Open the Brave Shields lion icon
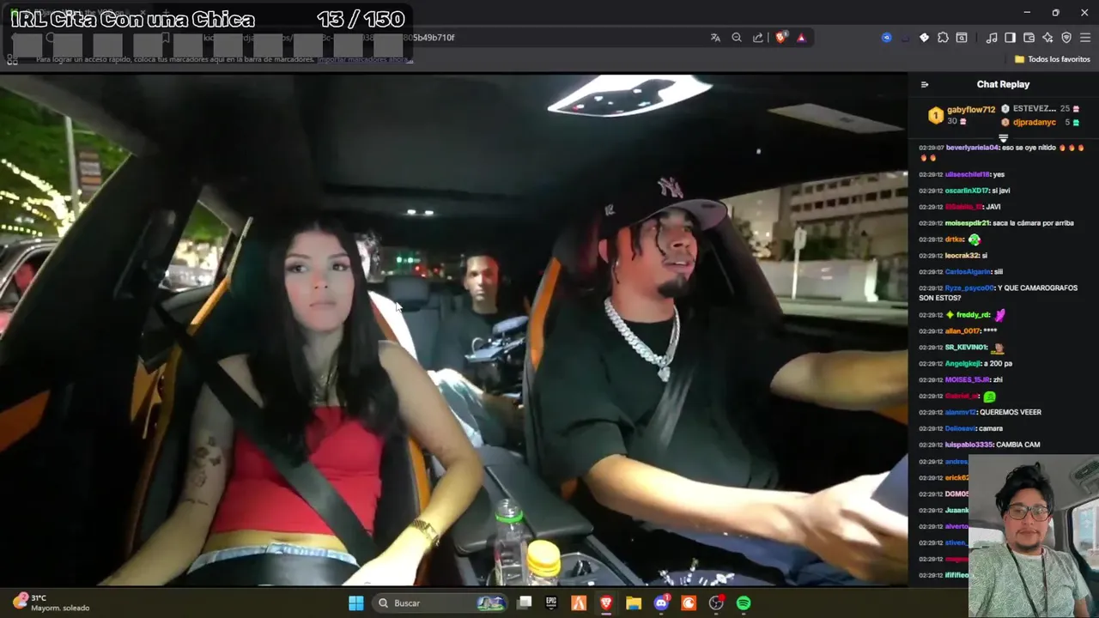 pyautogui.click(x=780, y=38)
